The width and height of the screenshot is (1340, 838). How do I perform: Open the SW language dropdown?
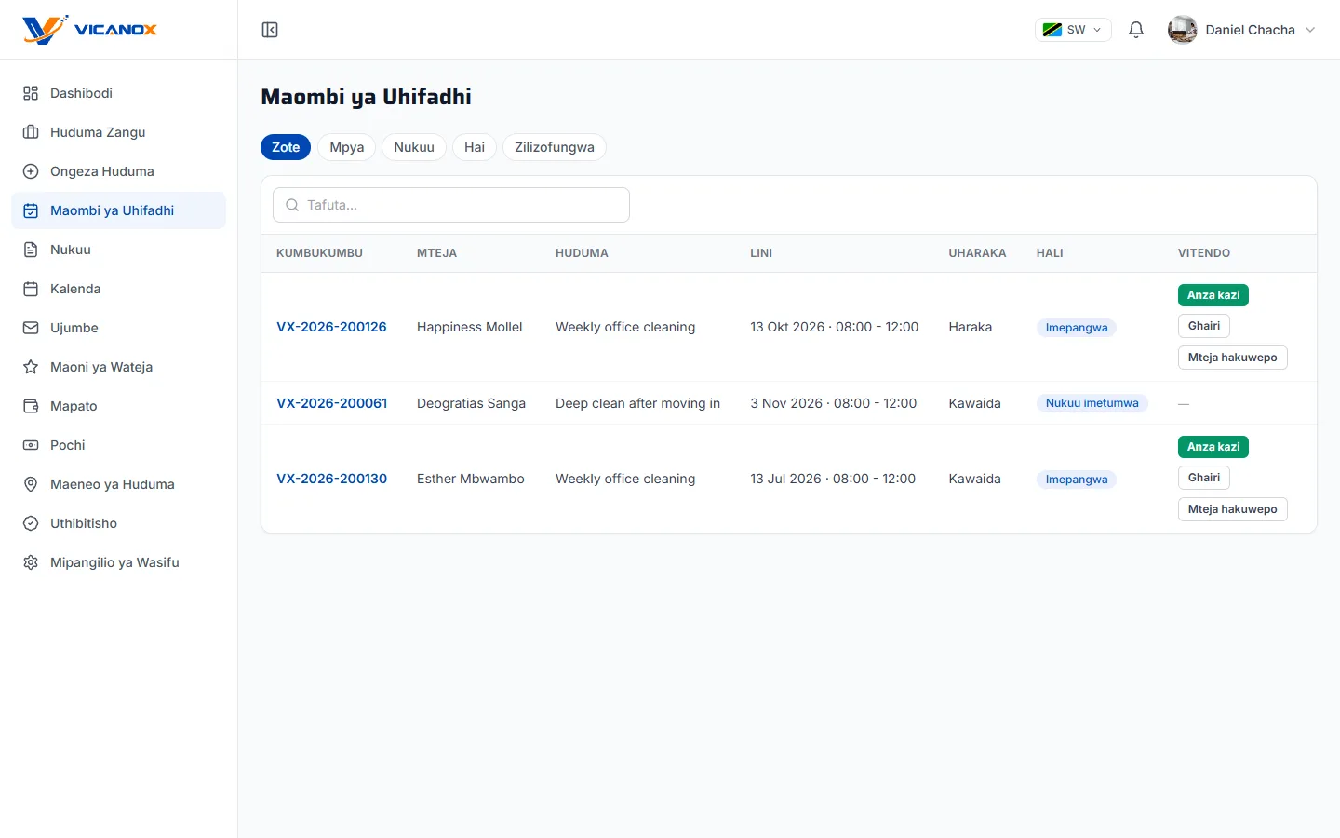click(x=1073, y=30)
